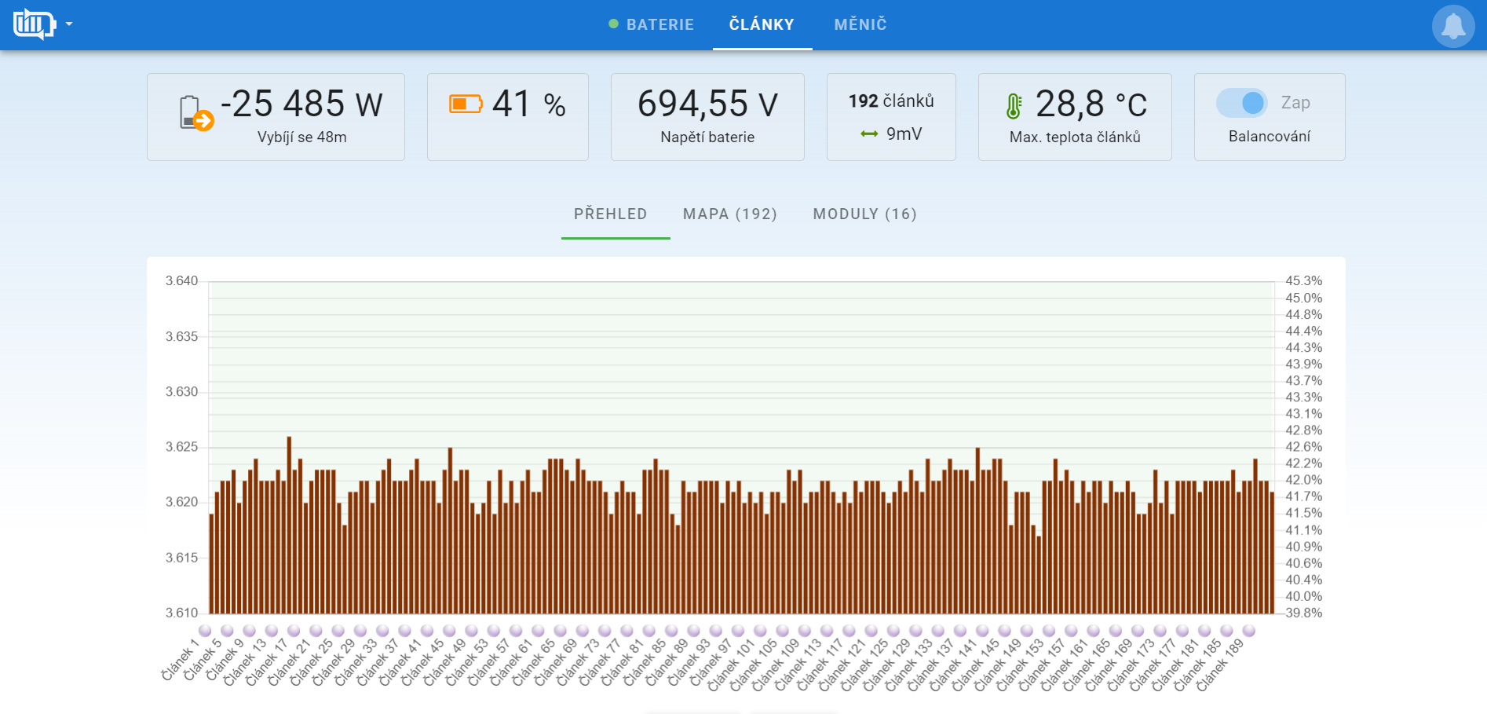This screenshot has width=1487, height=714.
Task: Open the MAPA (192) sub-tab
Action: click(730, 214)
